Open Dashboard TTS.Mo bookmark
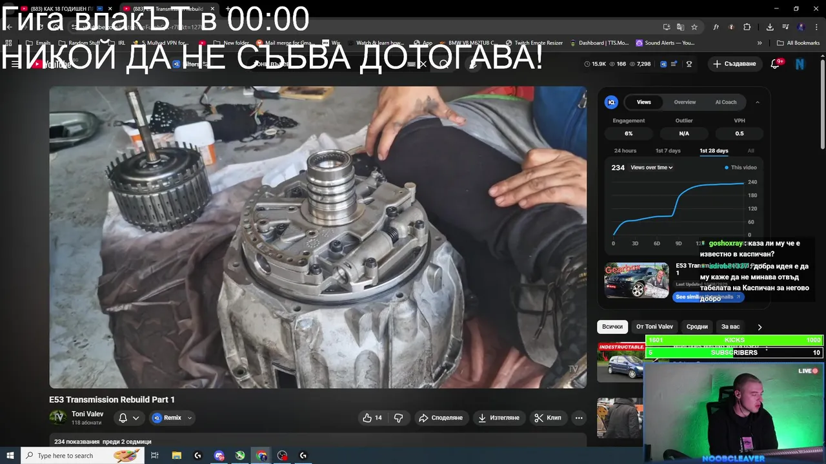This screenshot has height=464, width=826. coord(599,43)
